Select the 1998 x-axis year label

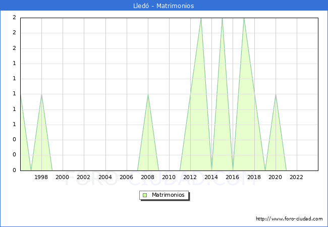[x=41, y=177]
